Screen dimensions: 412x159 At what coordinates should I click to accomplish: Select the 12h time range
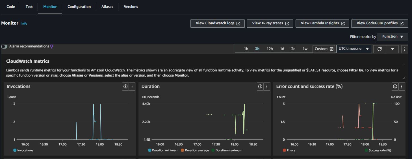[270, 49]
